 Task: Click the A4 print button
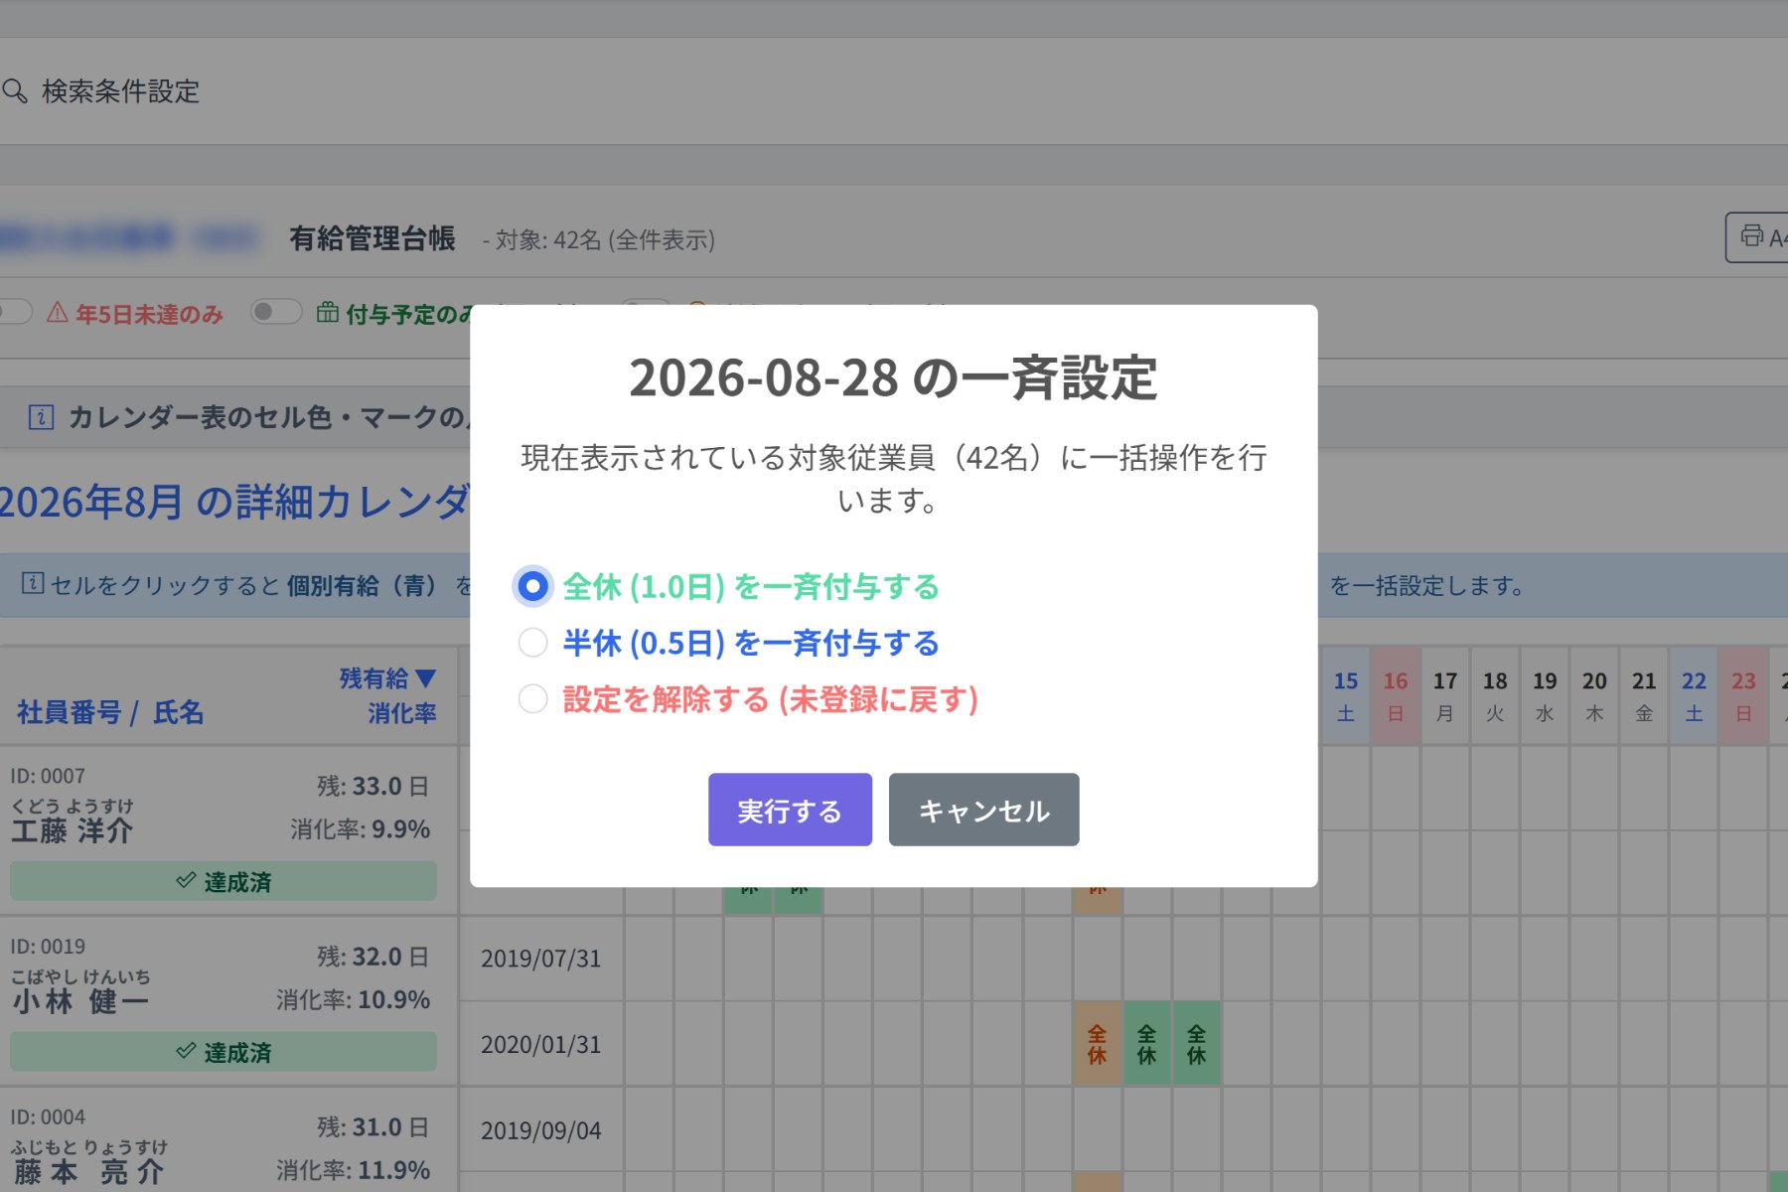pos(1758,237)
